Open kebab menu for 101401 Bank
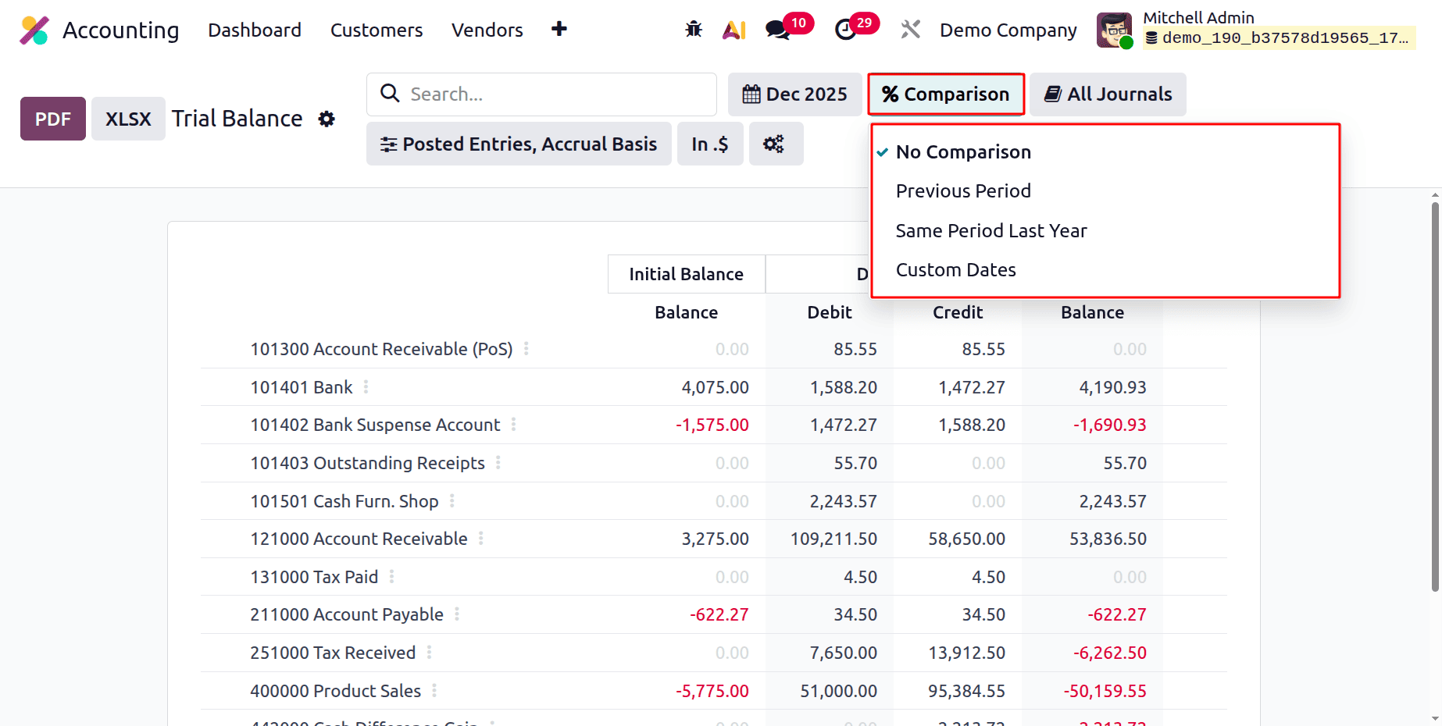The image size is (1442, 726). pyautogui.click(x=366, y=387)
